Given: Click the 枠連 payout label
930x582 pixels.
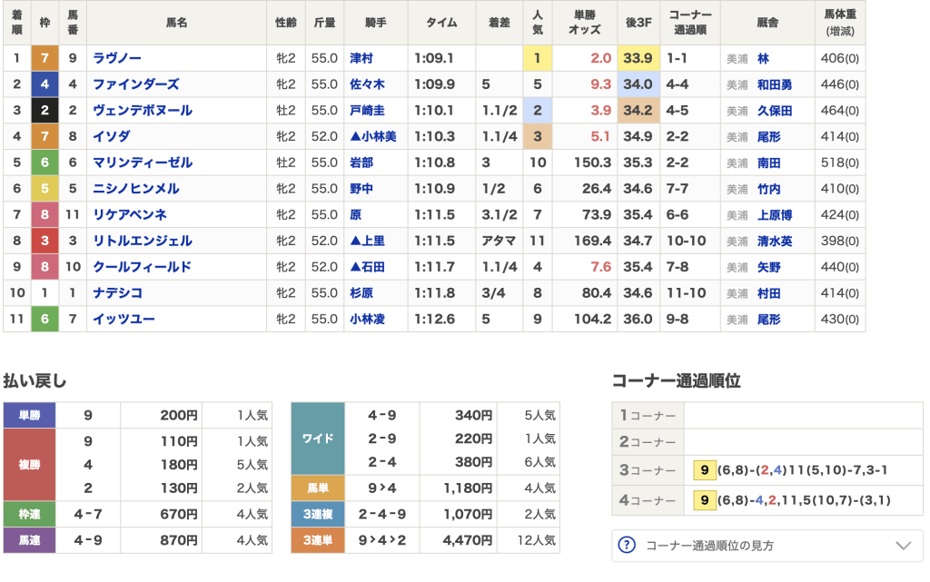Looking at the screenshot, I should tap(30, 515).
